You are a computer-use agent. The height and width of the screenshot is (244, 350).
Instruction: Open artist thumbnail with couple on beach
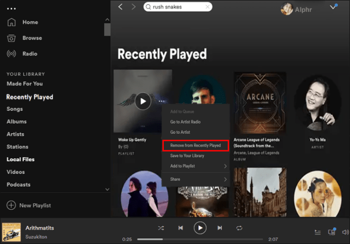(145, 194)
